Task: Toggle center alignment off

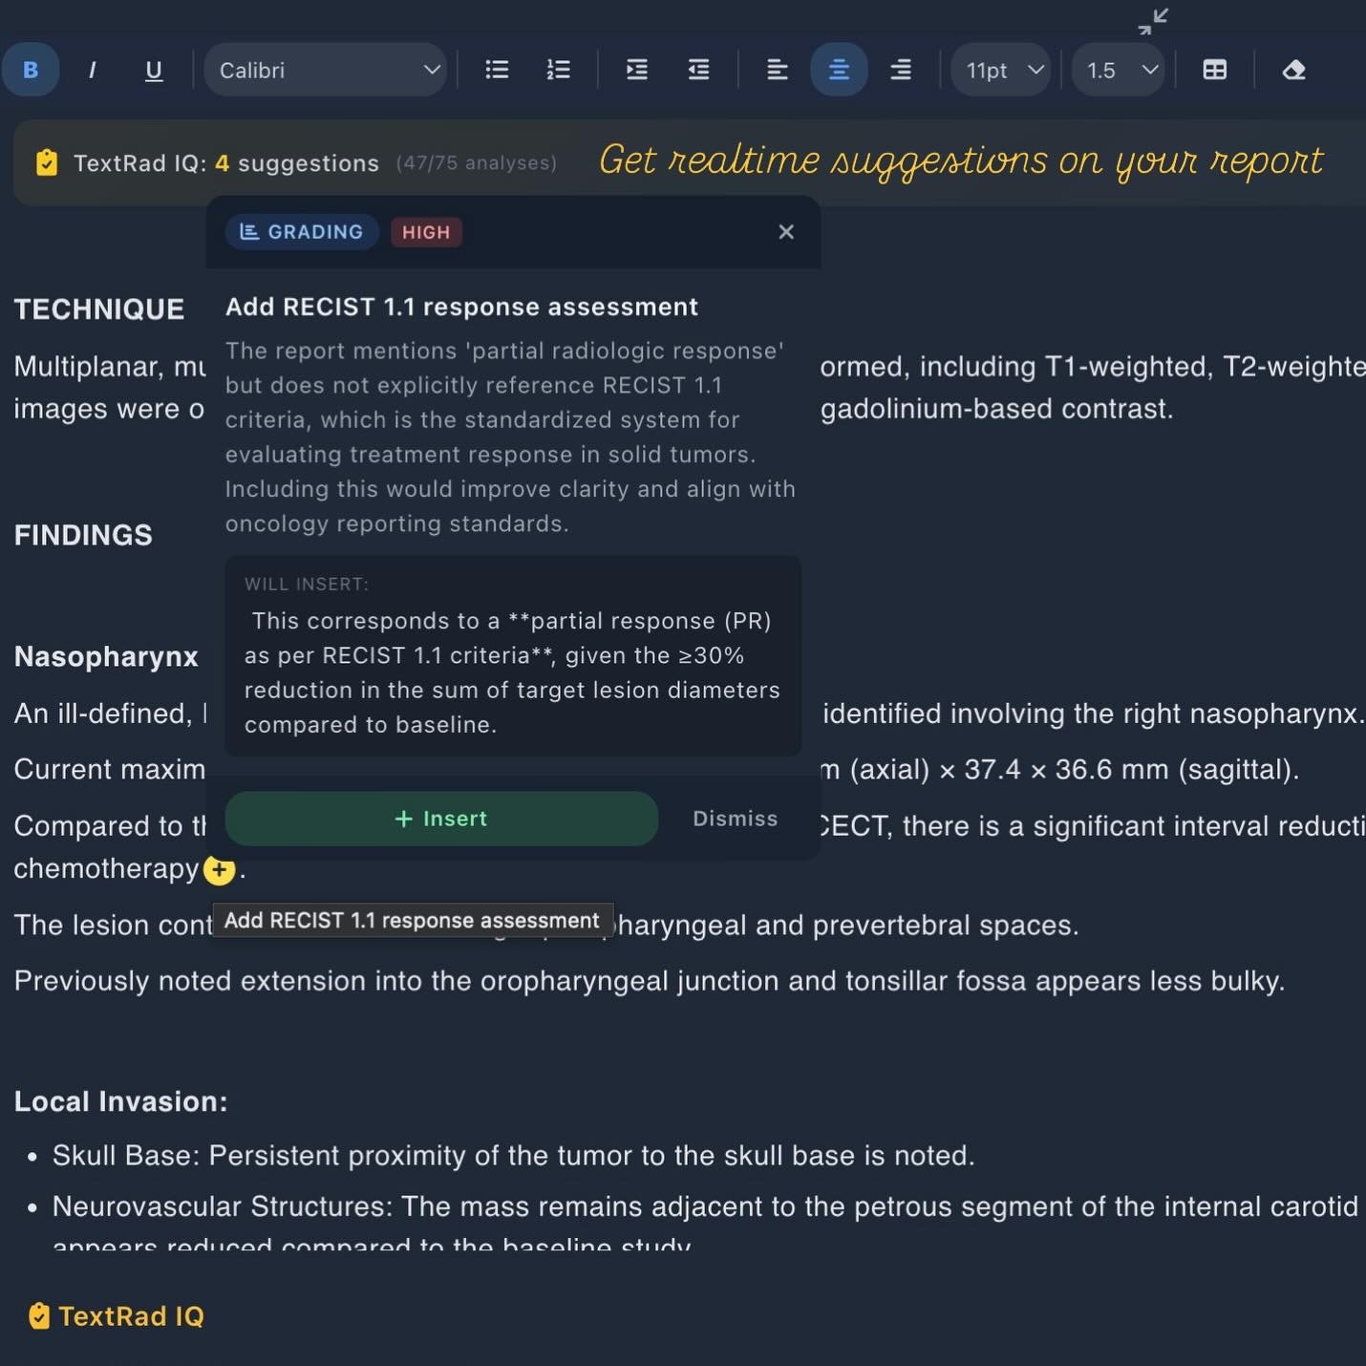Action: pyautogui.click(x=839, y=69)
